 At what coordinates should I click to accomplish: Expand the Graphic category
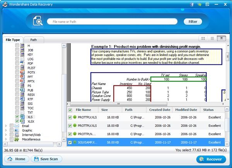click(x=6, y=130)
